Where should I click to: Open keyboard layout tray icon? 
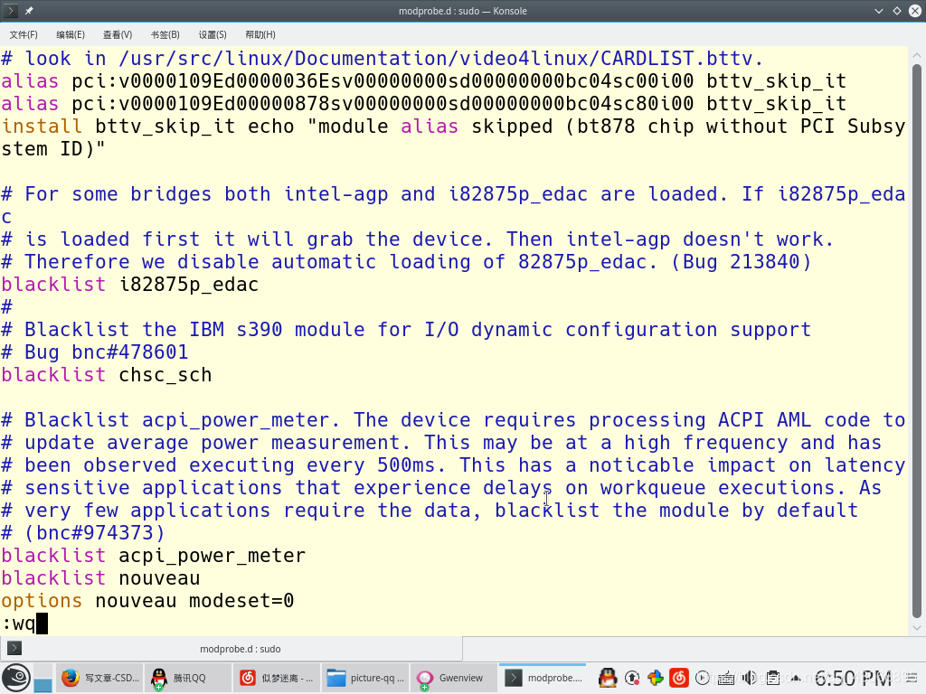click(x=726, y=679)
